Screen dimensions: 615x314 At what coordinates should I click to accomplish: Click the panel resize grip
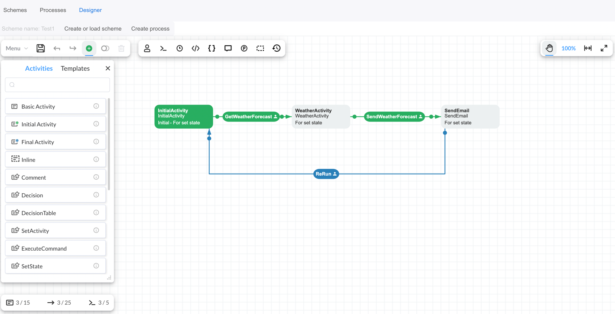click(109, 278)
